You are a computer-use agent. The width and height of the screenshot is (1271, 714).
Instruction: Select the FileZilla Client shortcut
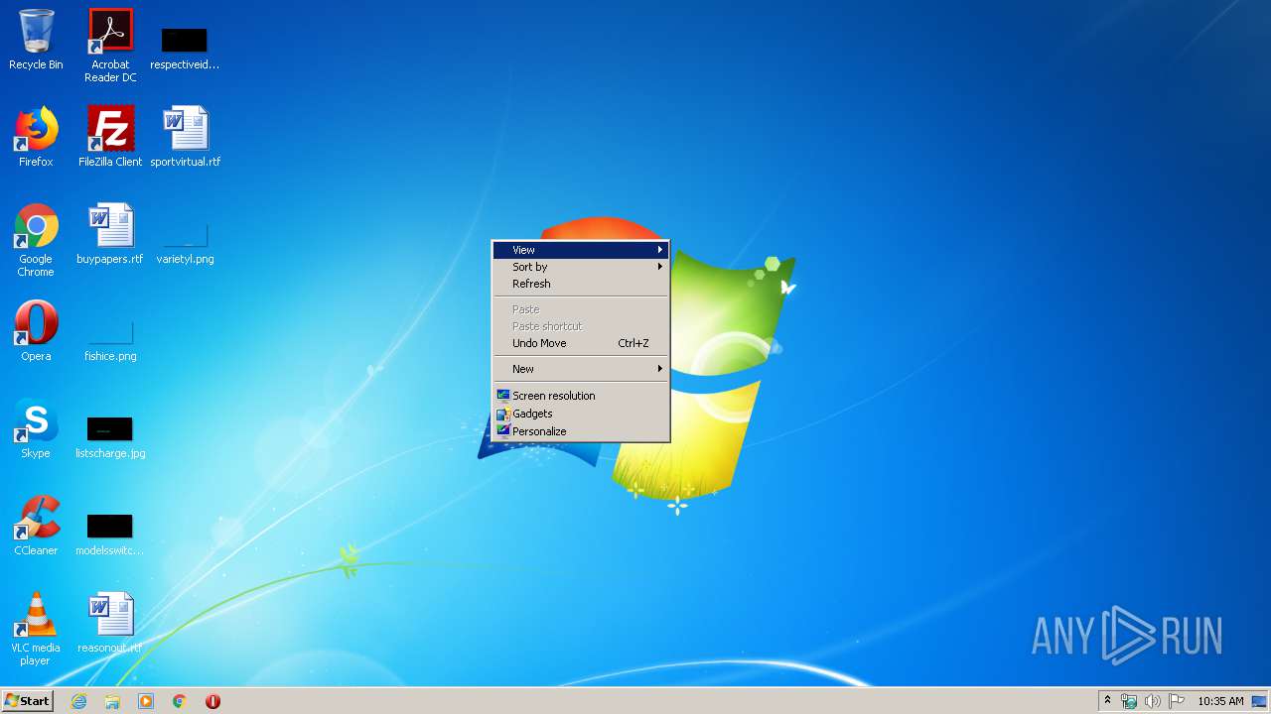click(110, 137)
